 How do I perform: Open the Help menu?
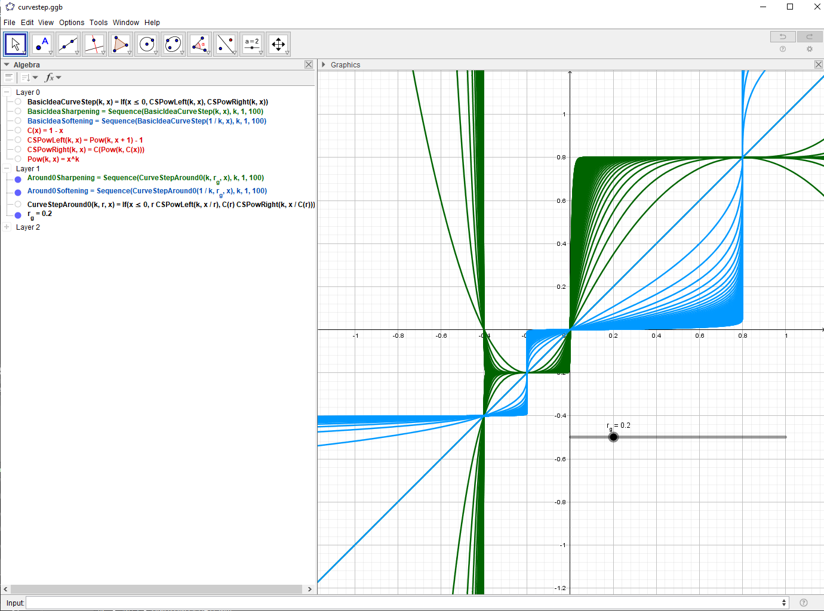click(x=152, y=23)
